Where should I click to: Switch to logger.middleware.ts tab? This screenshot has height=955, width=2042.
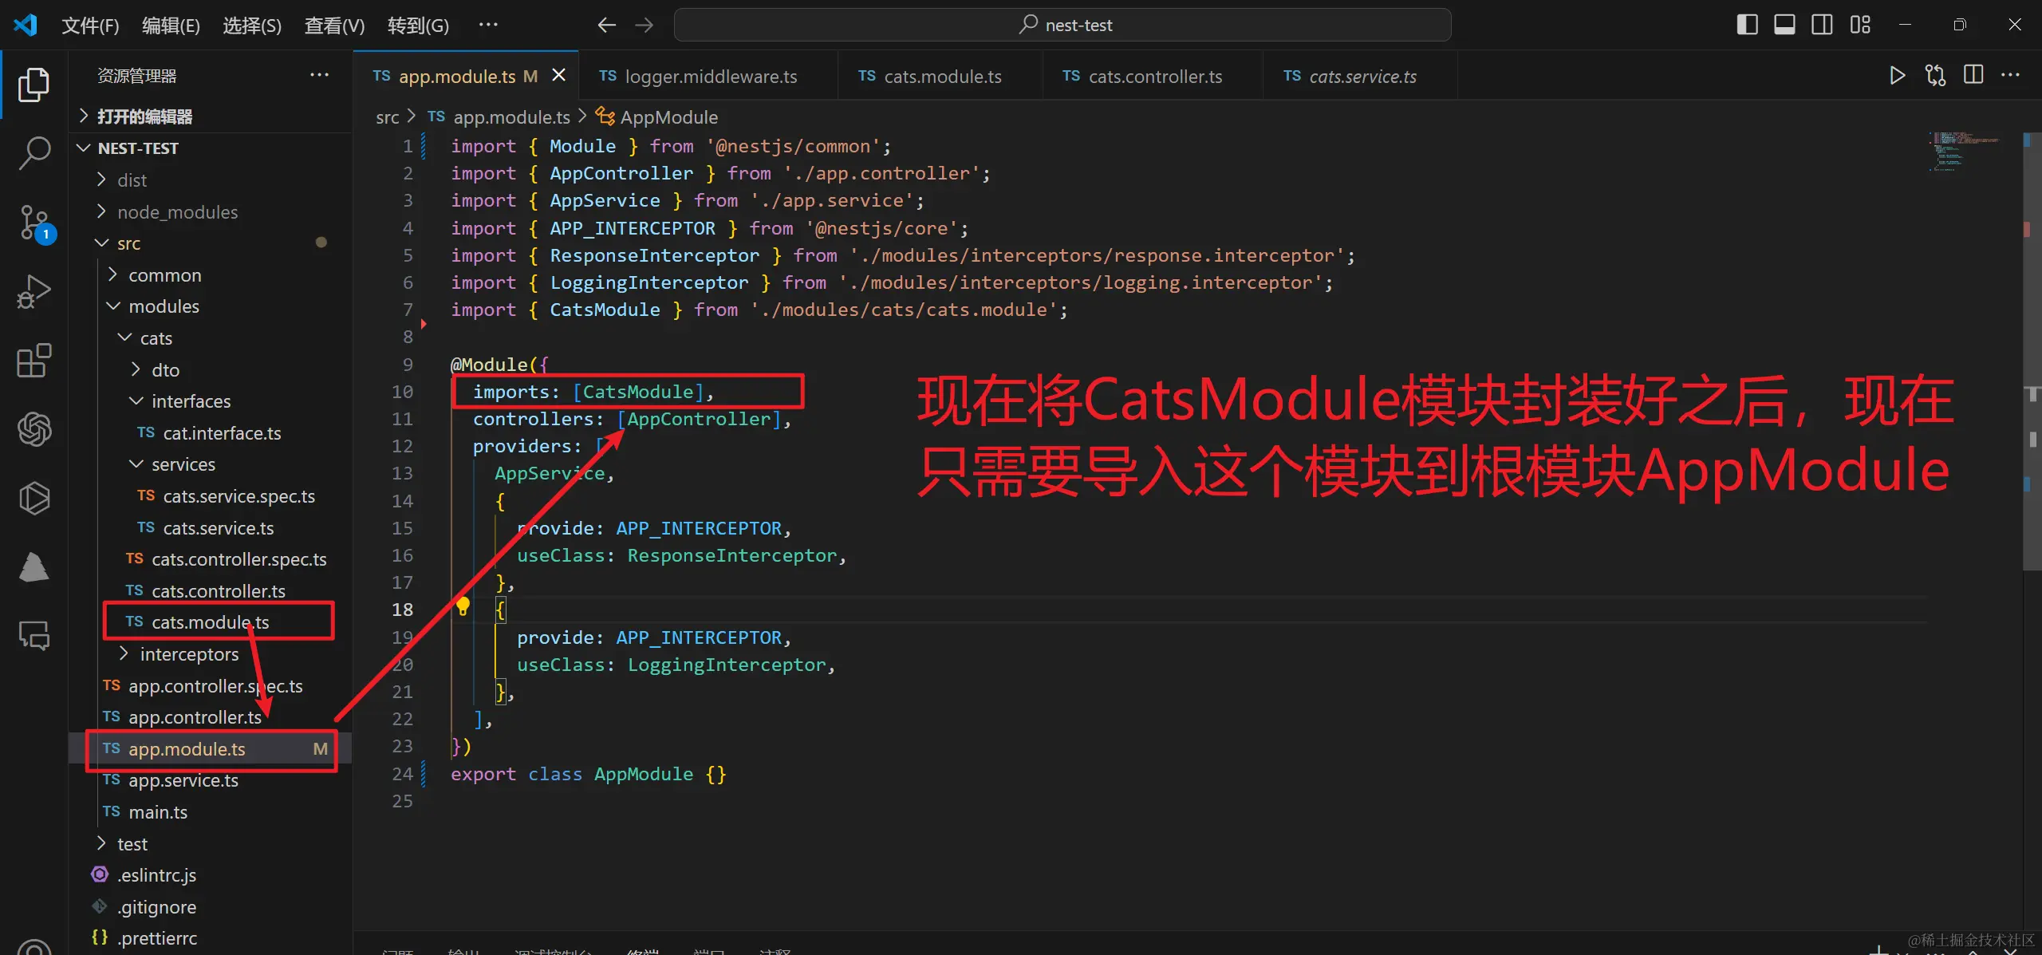pos(708,76)
